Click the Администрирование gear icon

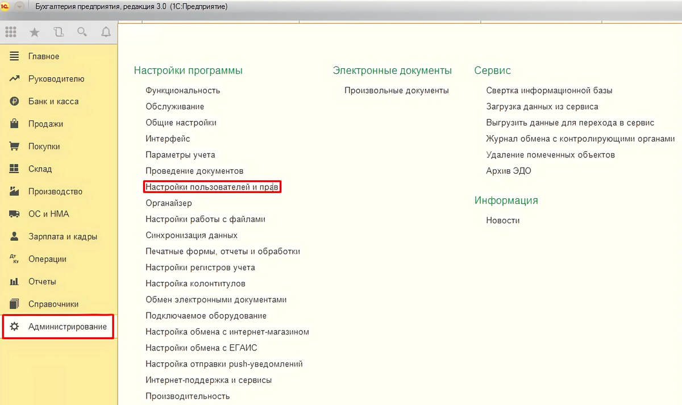point(15,327)
